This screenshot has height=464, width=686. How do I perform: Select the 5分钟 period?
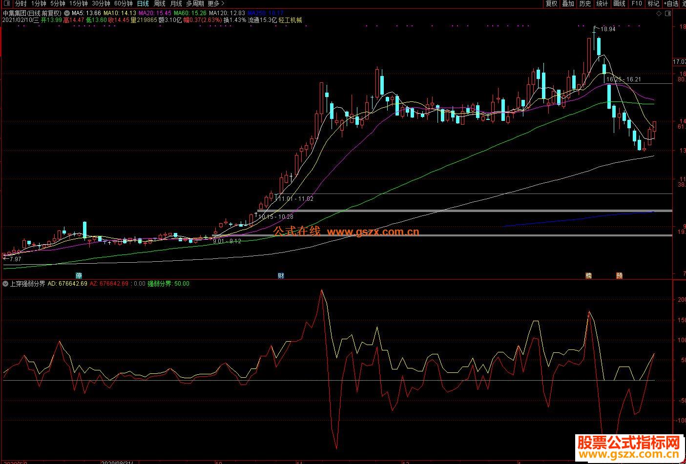58,3
